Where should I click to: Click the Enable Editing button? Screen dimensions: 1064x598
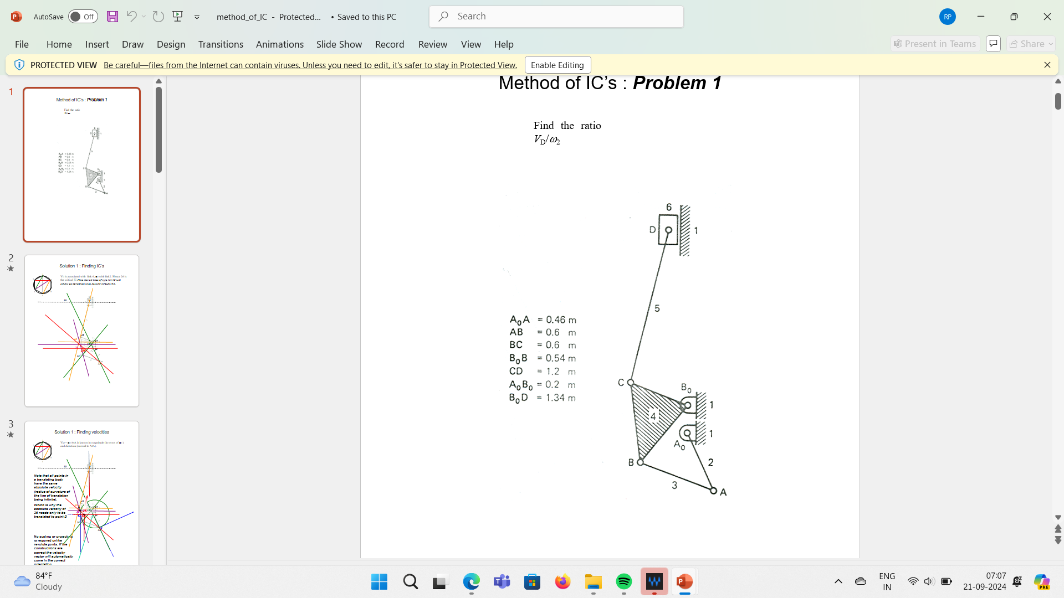(x=557, y=65)
